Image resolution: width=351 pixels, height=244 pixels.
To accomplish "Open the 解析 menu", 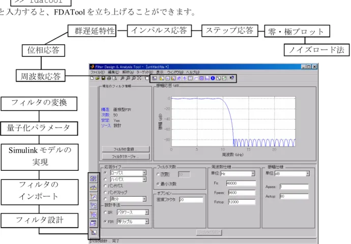I will pos(128,72).
